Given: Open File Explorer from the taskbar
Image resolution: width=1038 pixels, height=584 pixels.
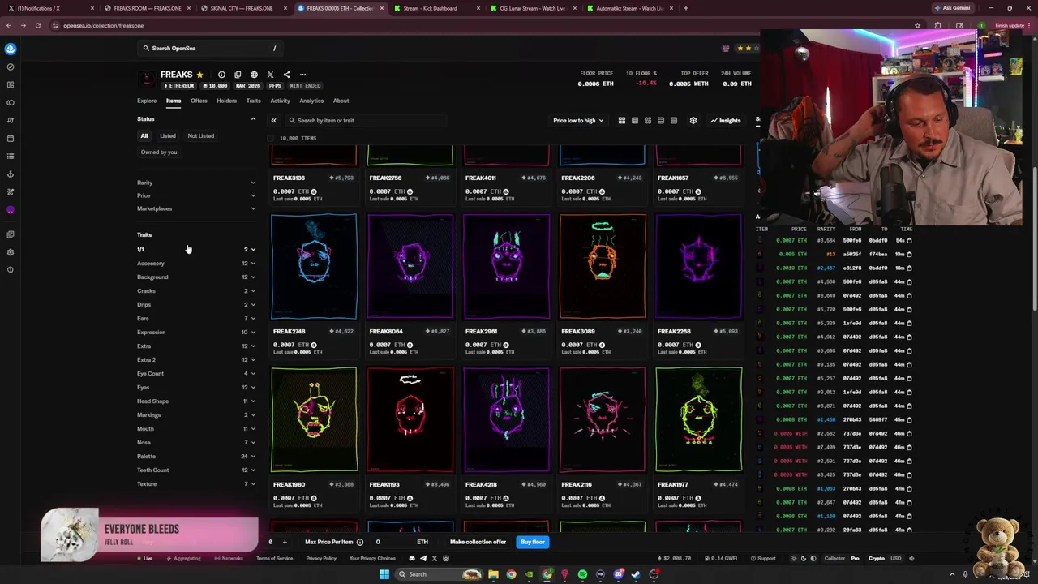Looking at the screenshot, I should [x=493, y=574].
